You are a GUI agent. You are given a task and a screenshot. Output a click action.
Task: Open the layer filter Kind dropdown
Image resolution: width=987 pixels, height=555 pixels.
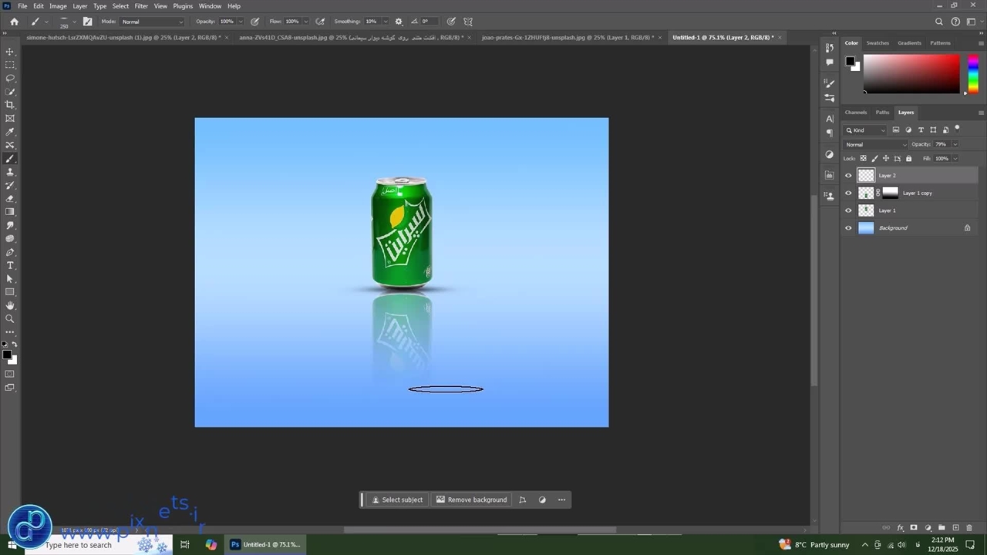(x=867, y=130)
